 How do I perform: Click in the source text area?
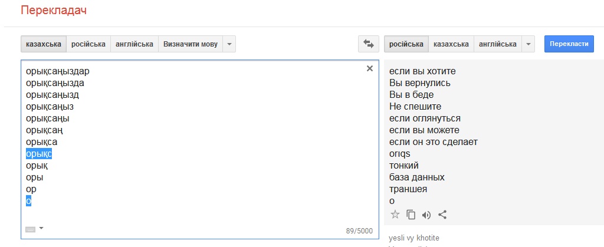point(199,149)
